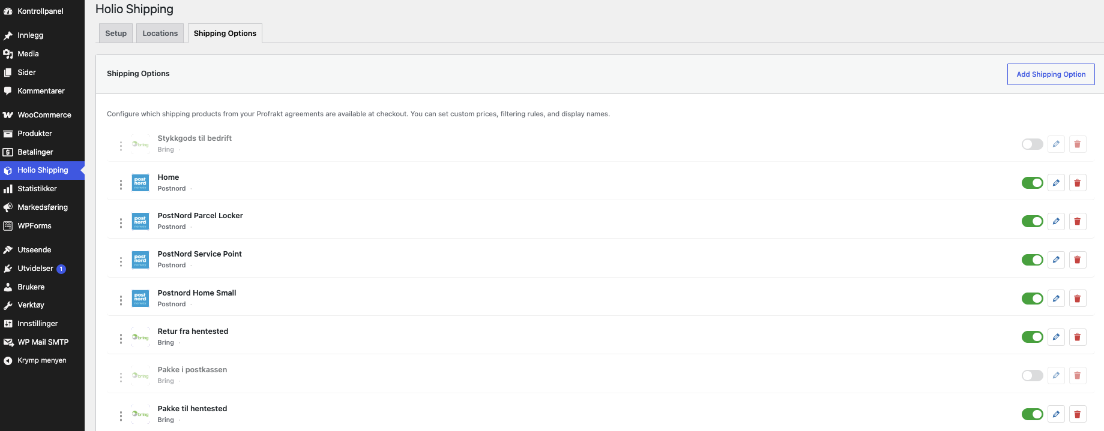
Task: Open Utvidelser with update badge
Action: (x=42, y=269)
